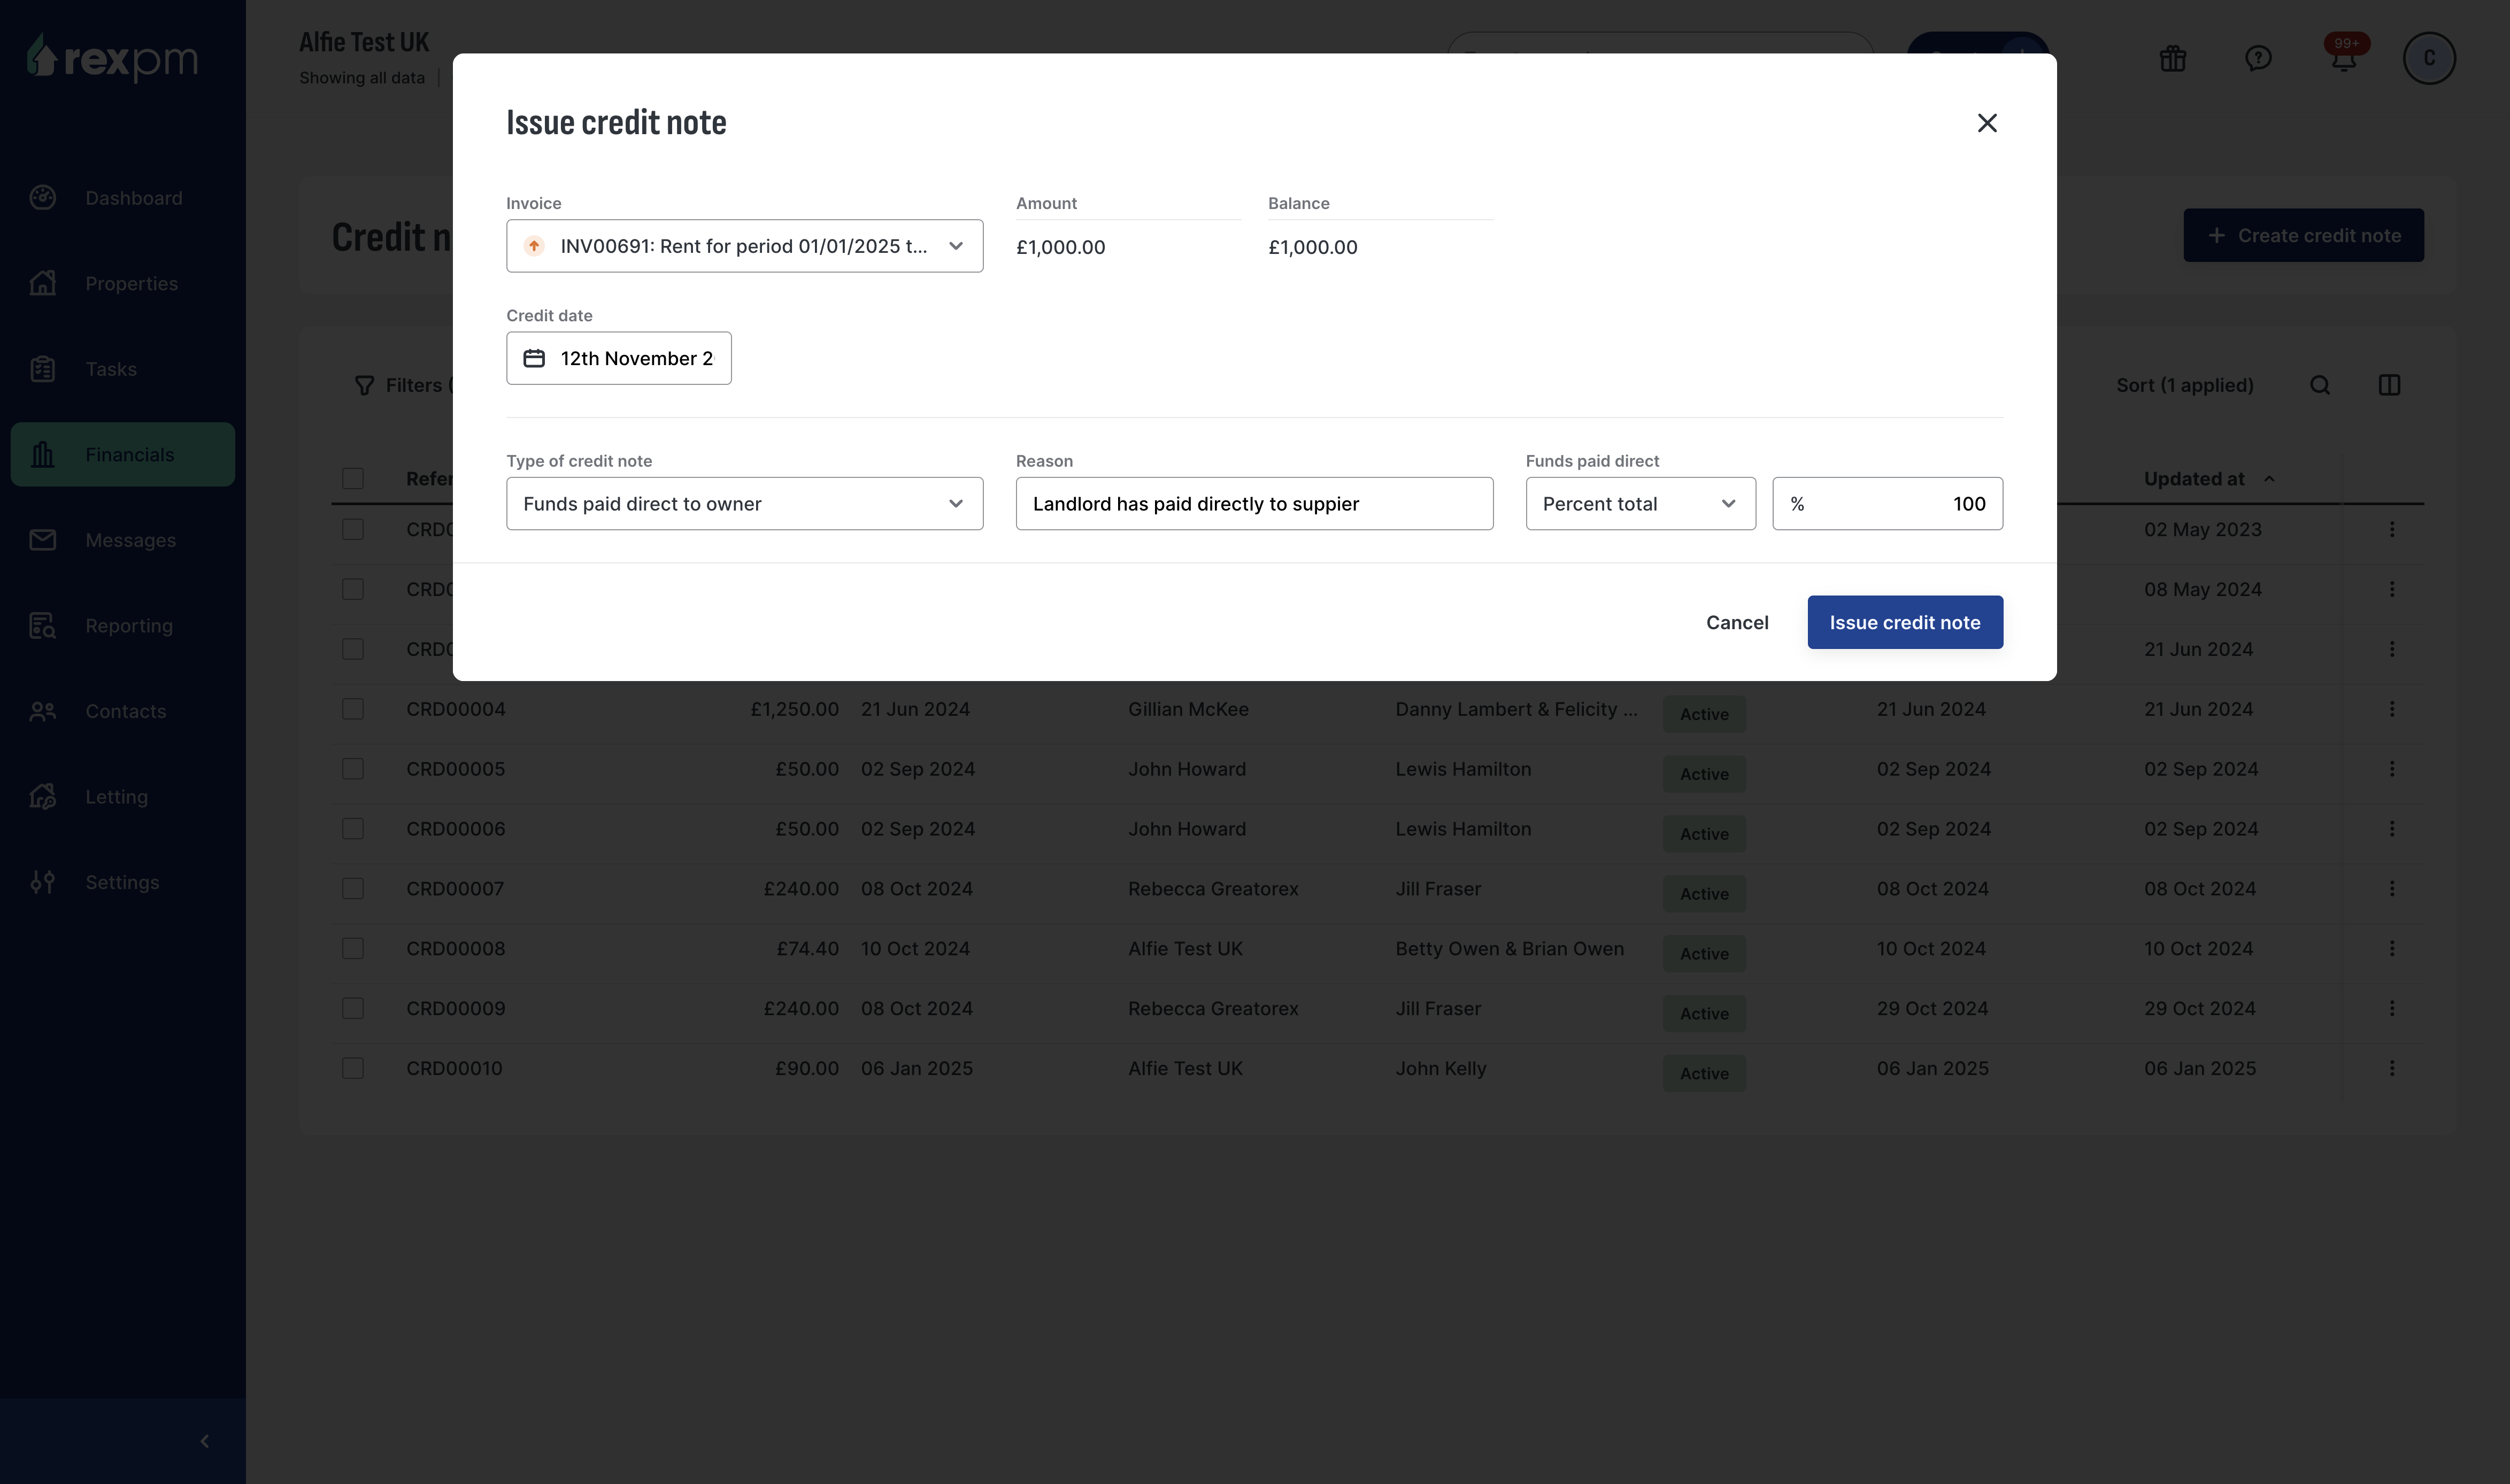Click the table search magnifier icon

pos(2320,385)
